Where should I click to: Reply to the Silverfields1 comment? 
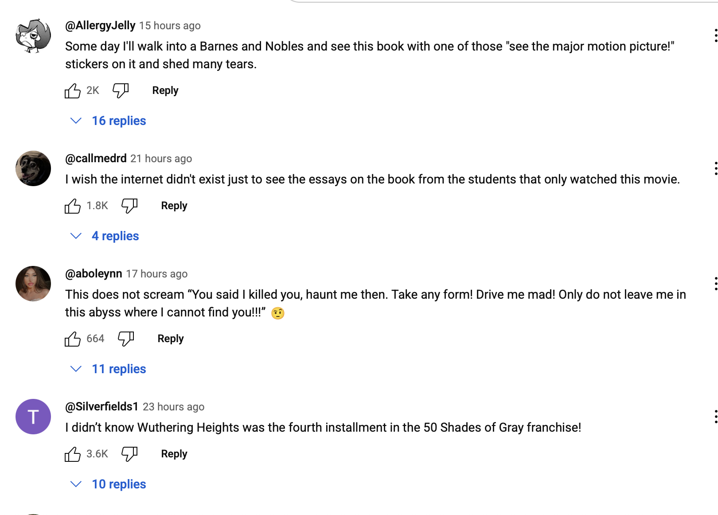tap(174, 454)
